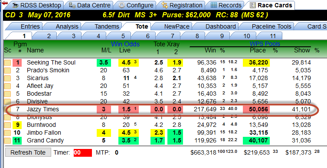This screenshot has height=168, width=327.
Task: Click the $663,318 win pool total
Action: (203, 152)
